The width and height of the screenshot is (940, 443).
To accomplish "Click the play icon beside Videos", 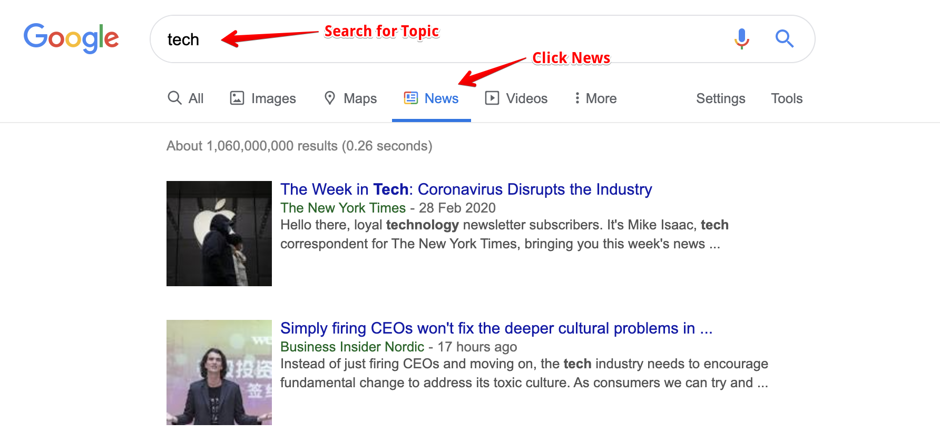I will click(x=492, y=98).
